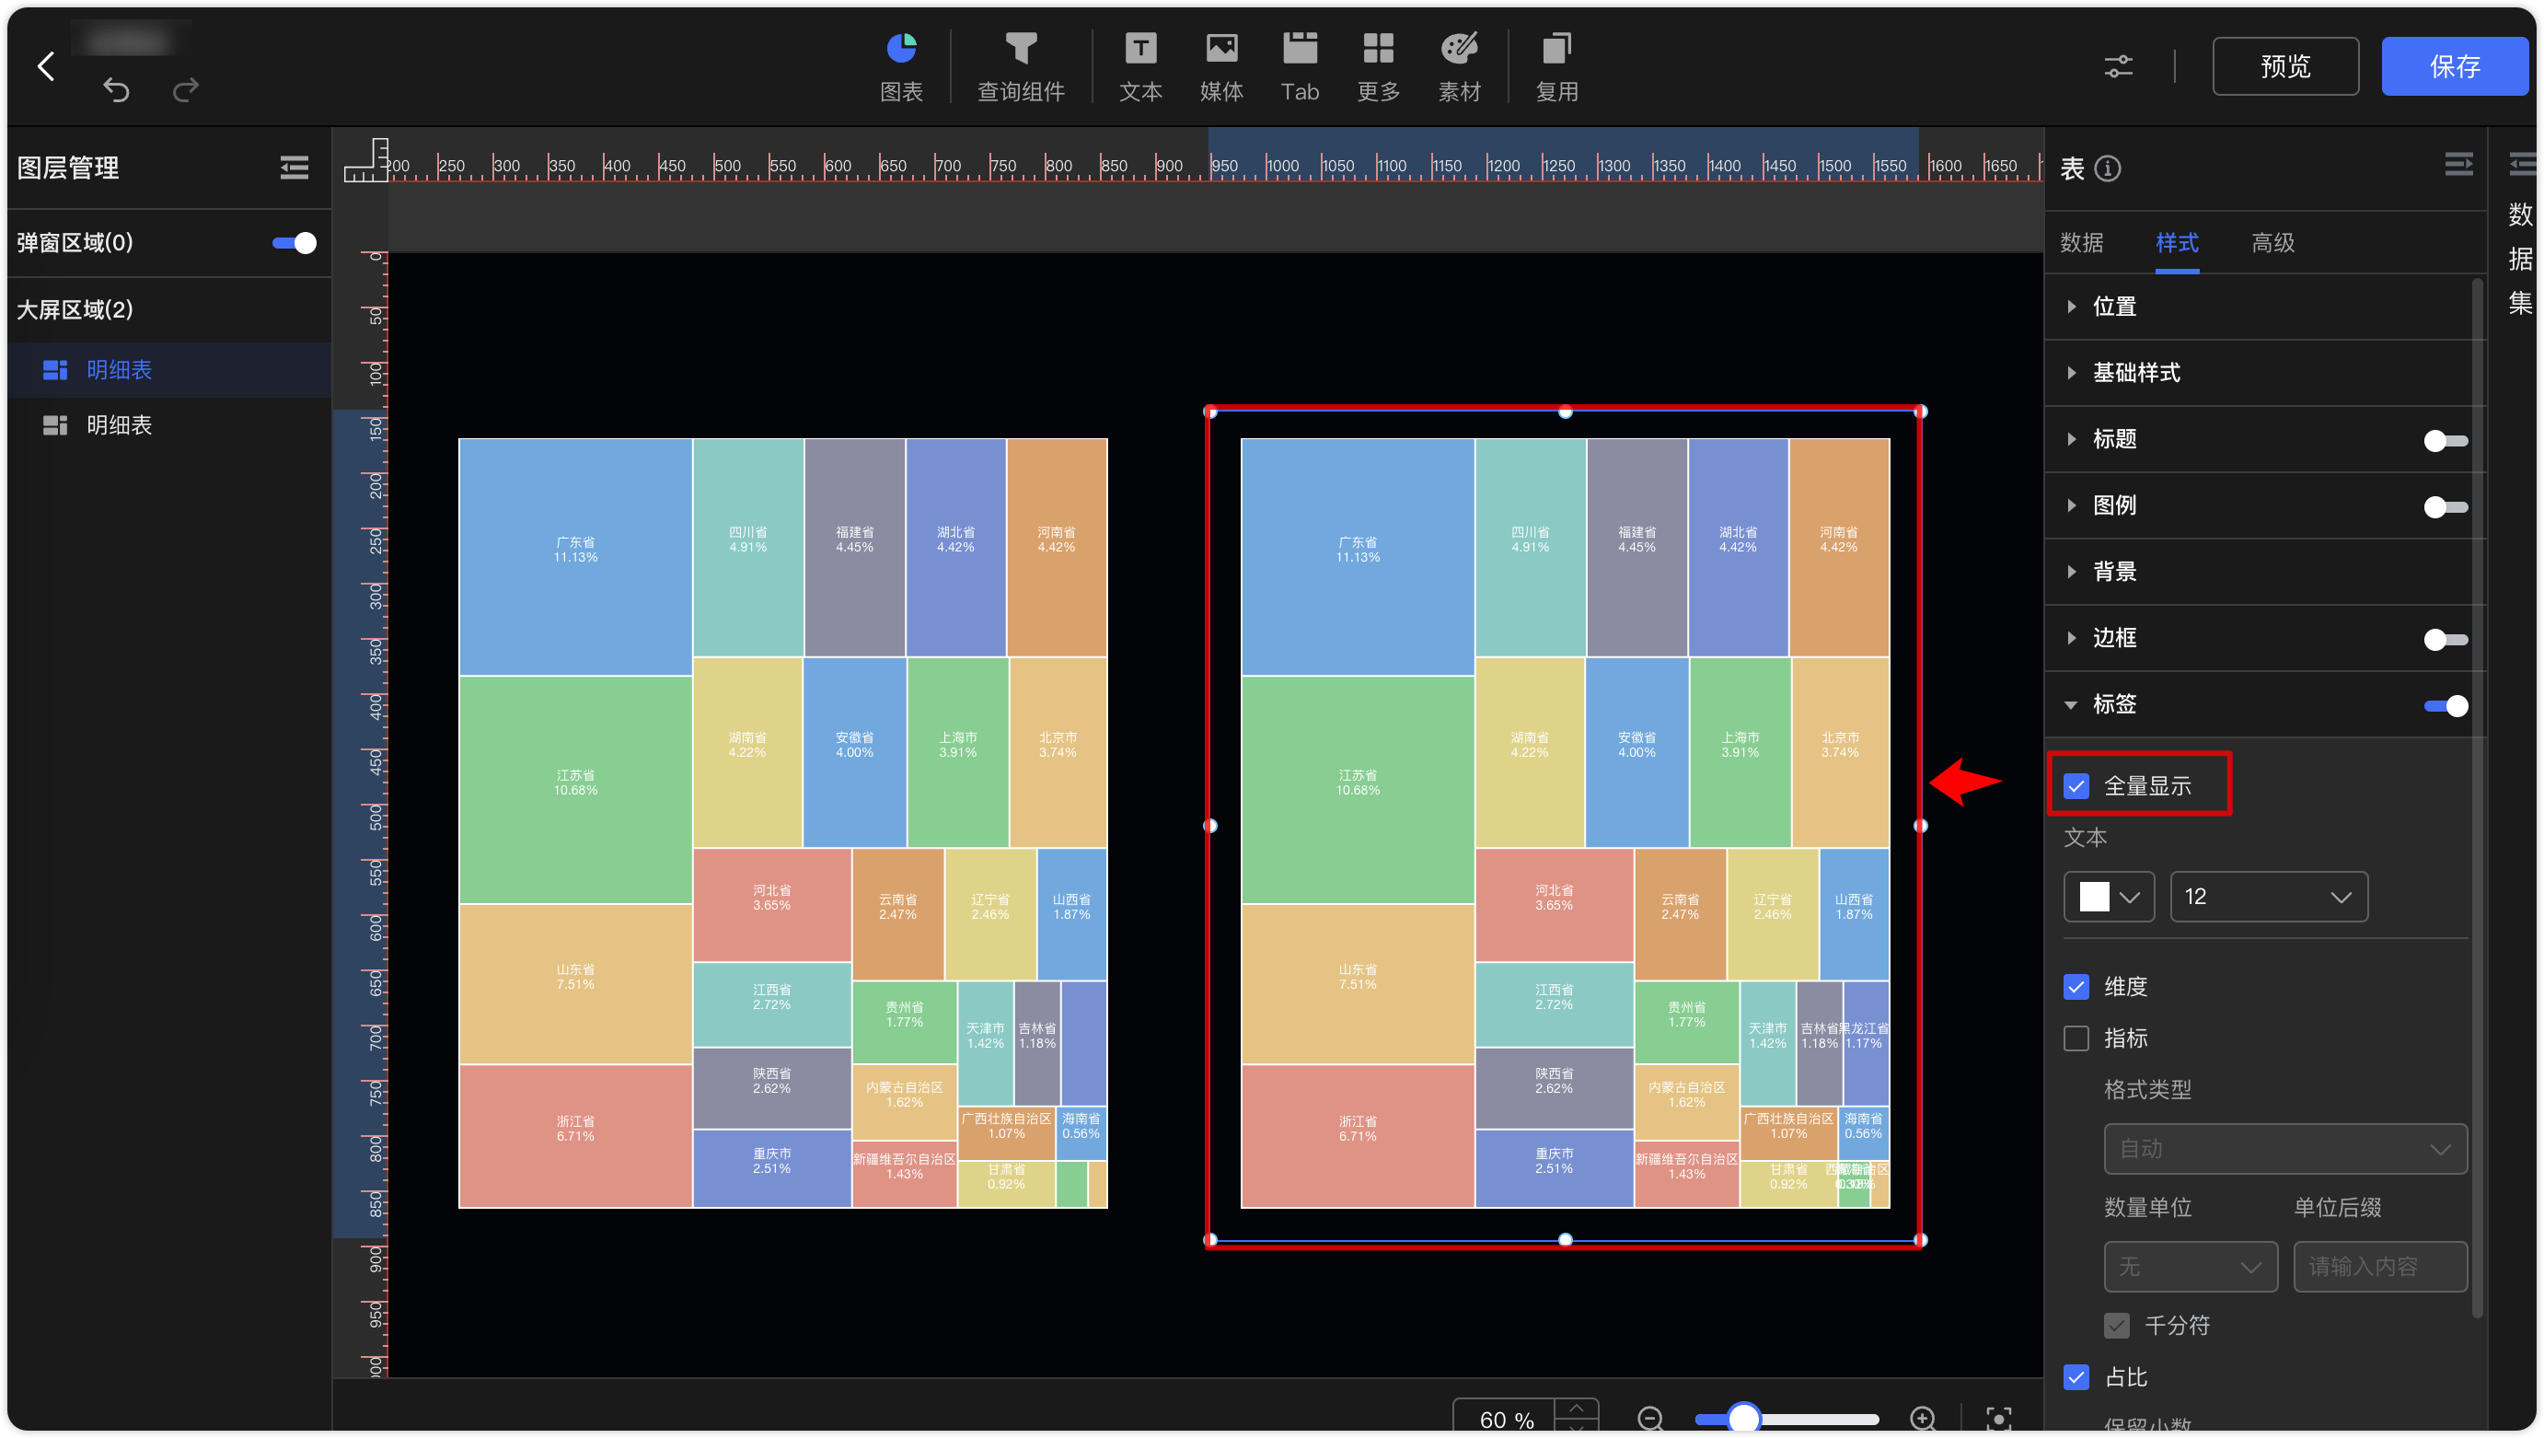Switch to the 样式 tab
This screenshot has height=1438, width=2544.
2177,243
